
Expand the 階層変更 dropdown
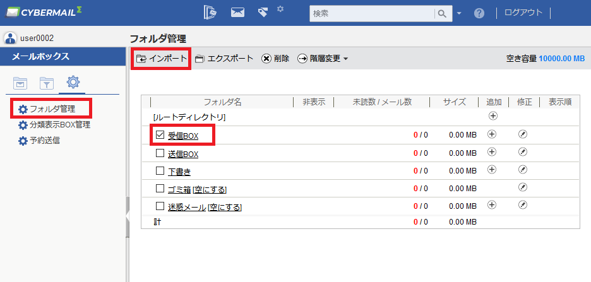click(x=323, y=59)
